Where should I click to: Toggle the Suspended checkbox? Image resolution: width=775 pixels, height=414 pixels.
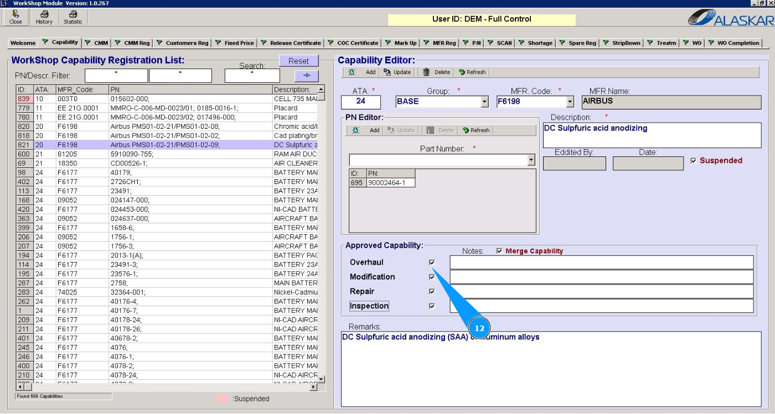694,161
